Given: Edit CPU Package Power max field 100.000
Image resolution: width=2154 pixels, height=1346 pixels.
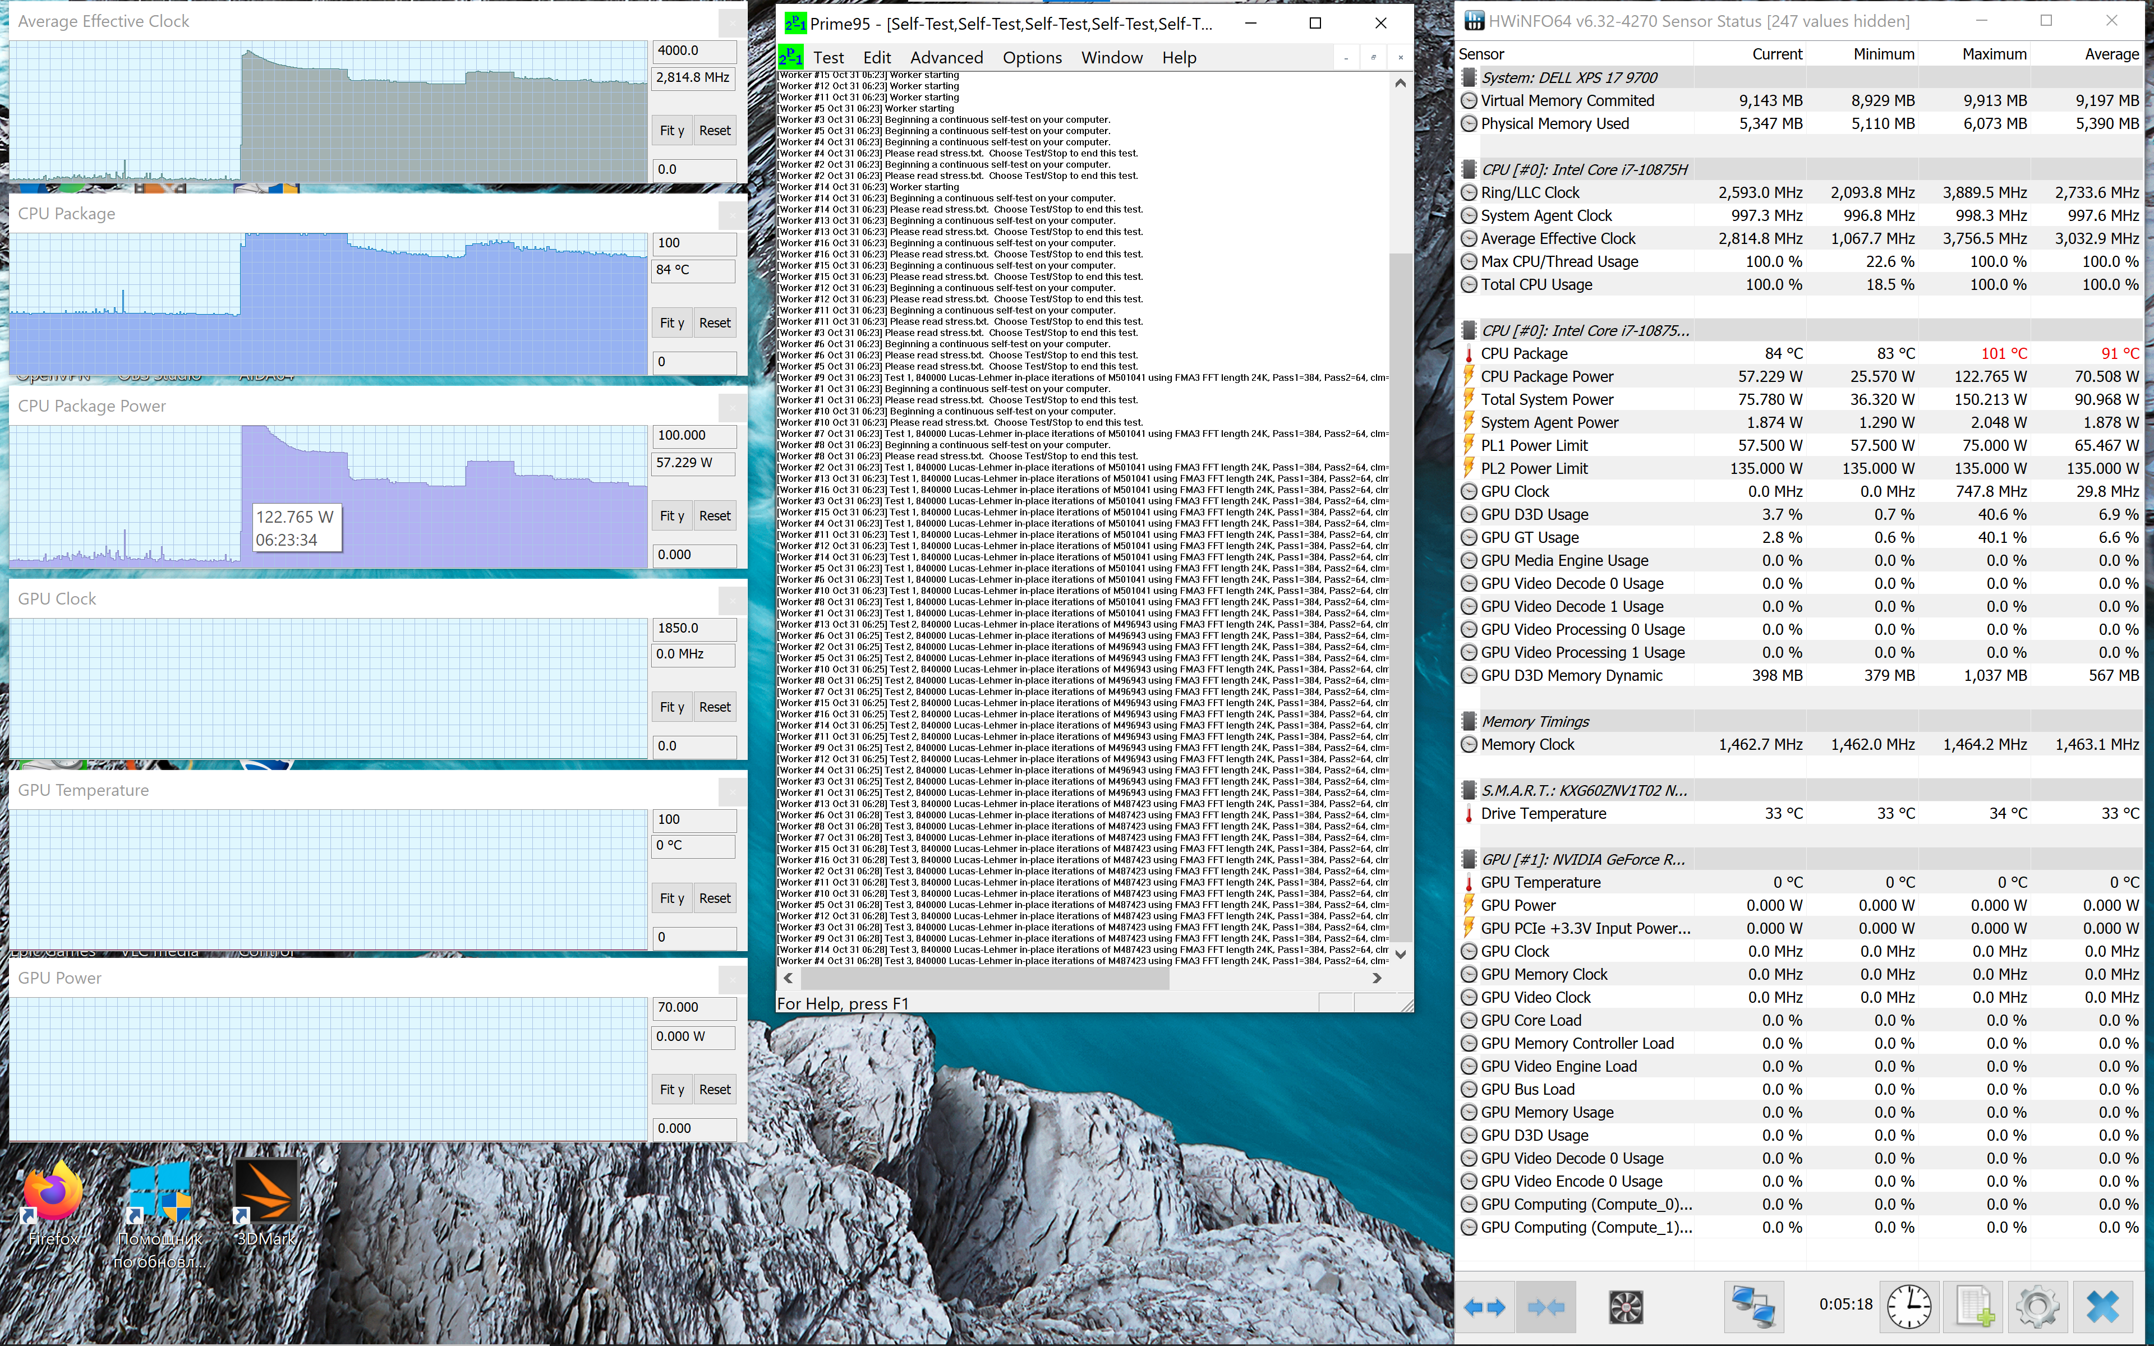Looking at the screenshot, I should [x=695, y=435].
